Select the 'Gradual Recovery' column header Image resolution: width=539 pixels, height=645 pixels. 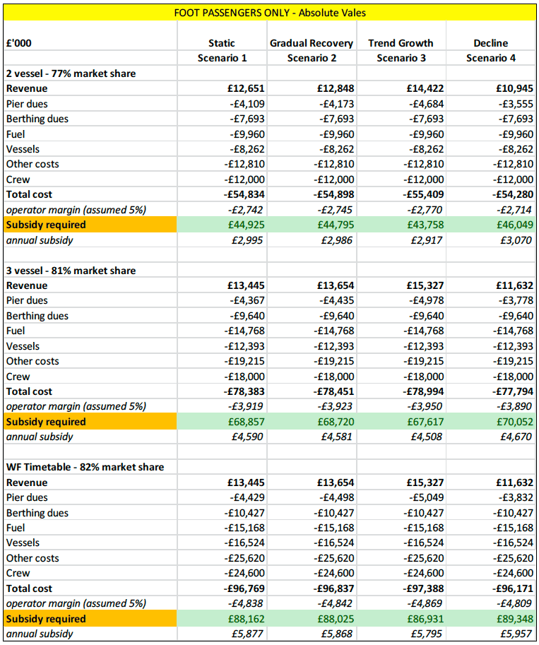point(312,43)
